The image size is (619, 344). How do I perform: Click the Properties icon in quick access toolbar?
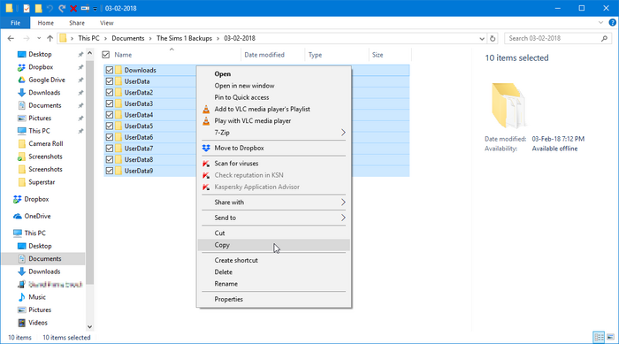27,8
